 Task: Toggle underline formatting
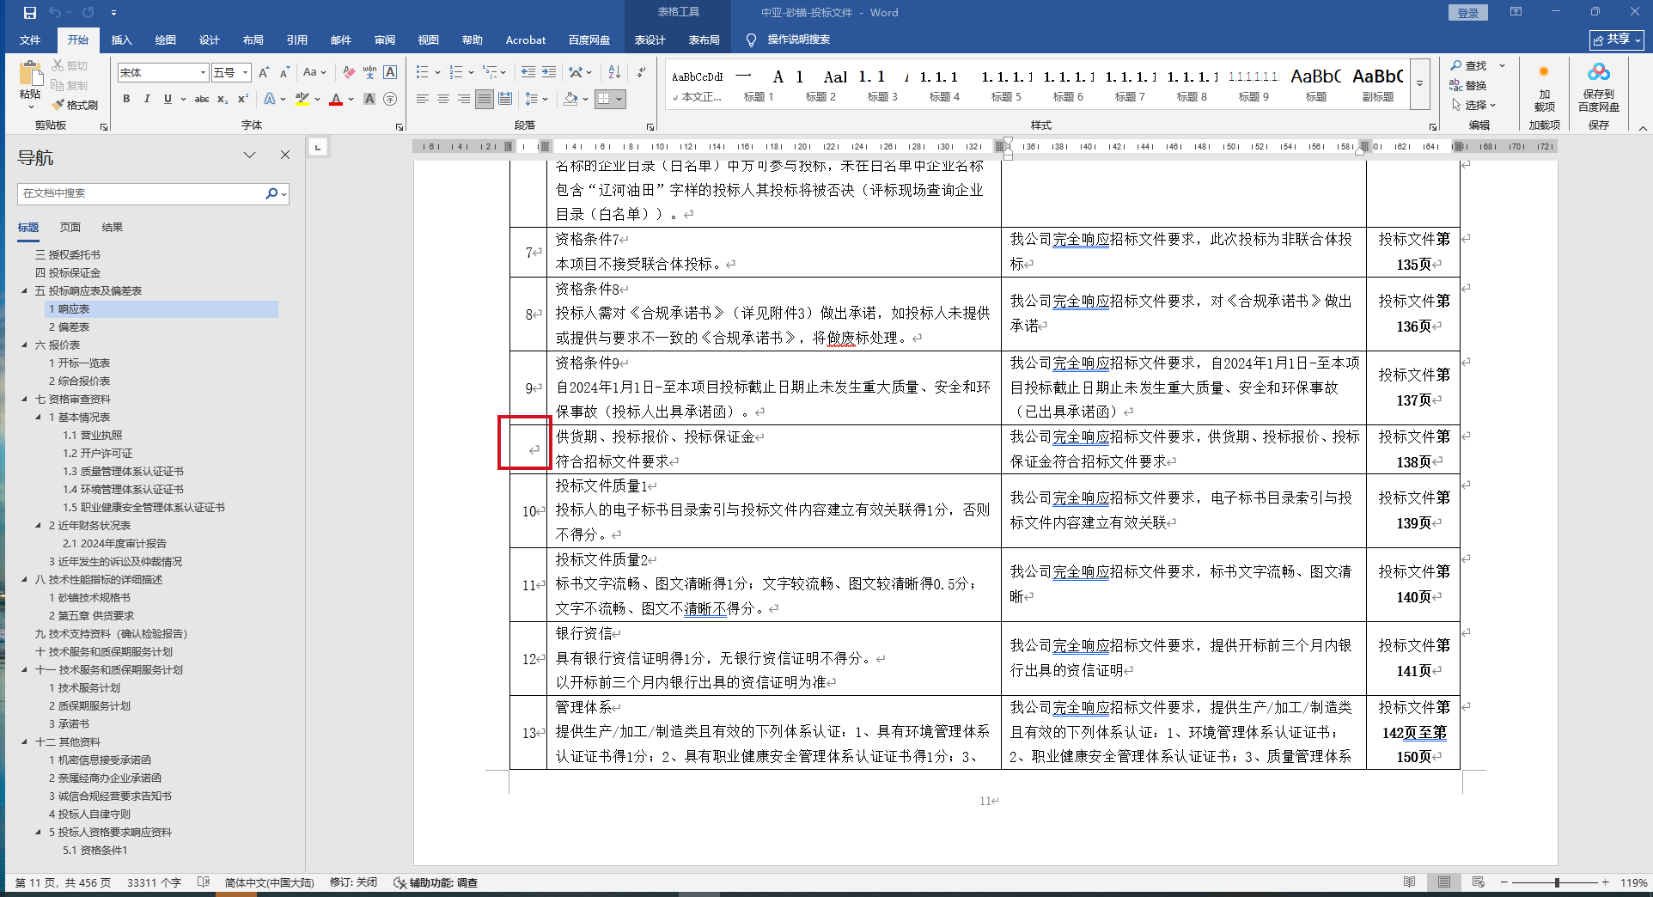[168, 100]
